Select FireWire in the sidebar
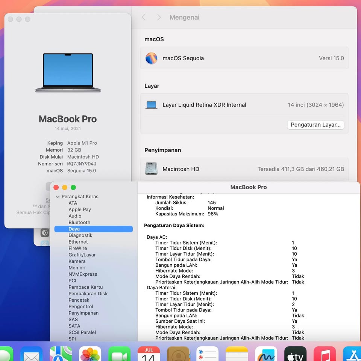The image size is (361, 361). tap(77, 248)
